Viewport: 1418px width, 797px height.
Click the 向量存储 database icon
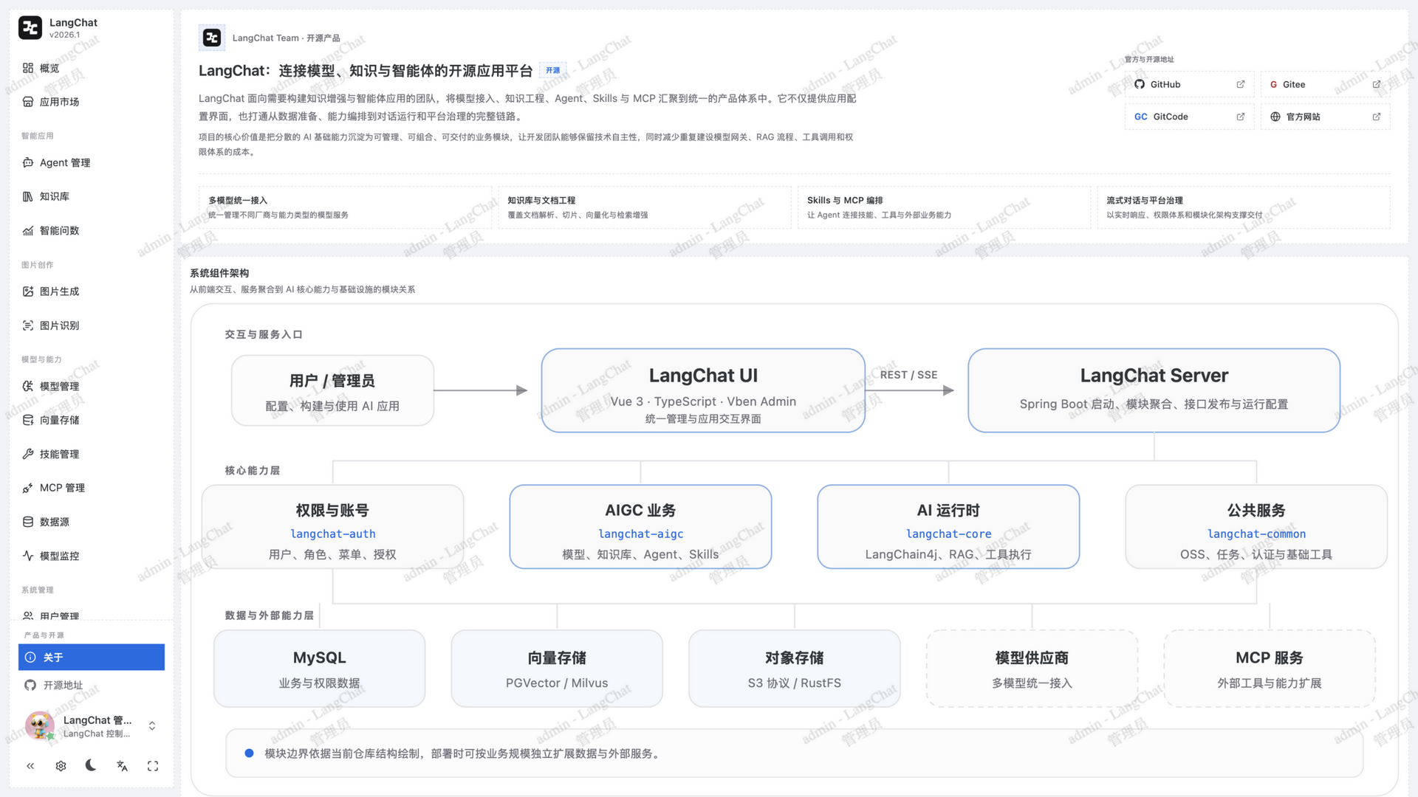pos(28,420)
